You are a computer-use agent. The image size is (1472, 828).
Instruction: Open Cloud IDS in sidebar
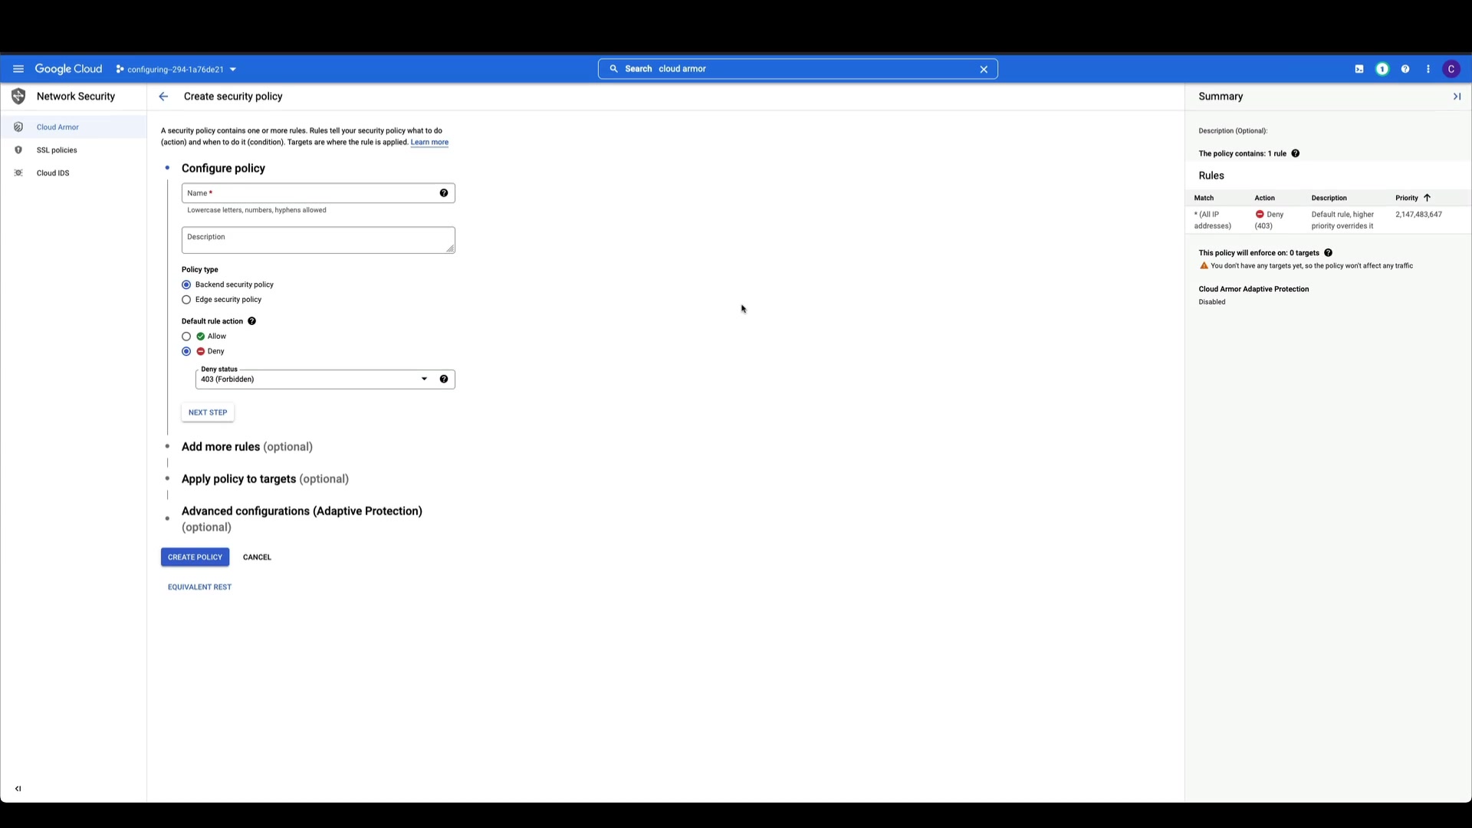point(53,173)
